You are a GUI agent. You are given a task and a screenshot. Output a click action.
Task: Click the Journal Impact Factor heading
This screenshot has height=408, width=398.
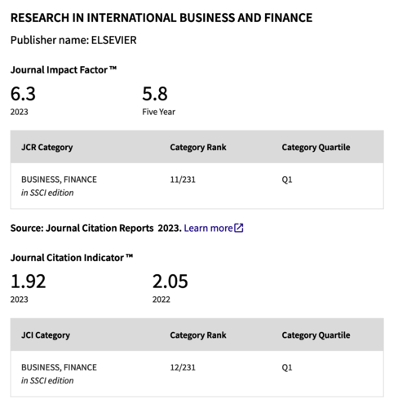coord(64,70)
